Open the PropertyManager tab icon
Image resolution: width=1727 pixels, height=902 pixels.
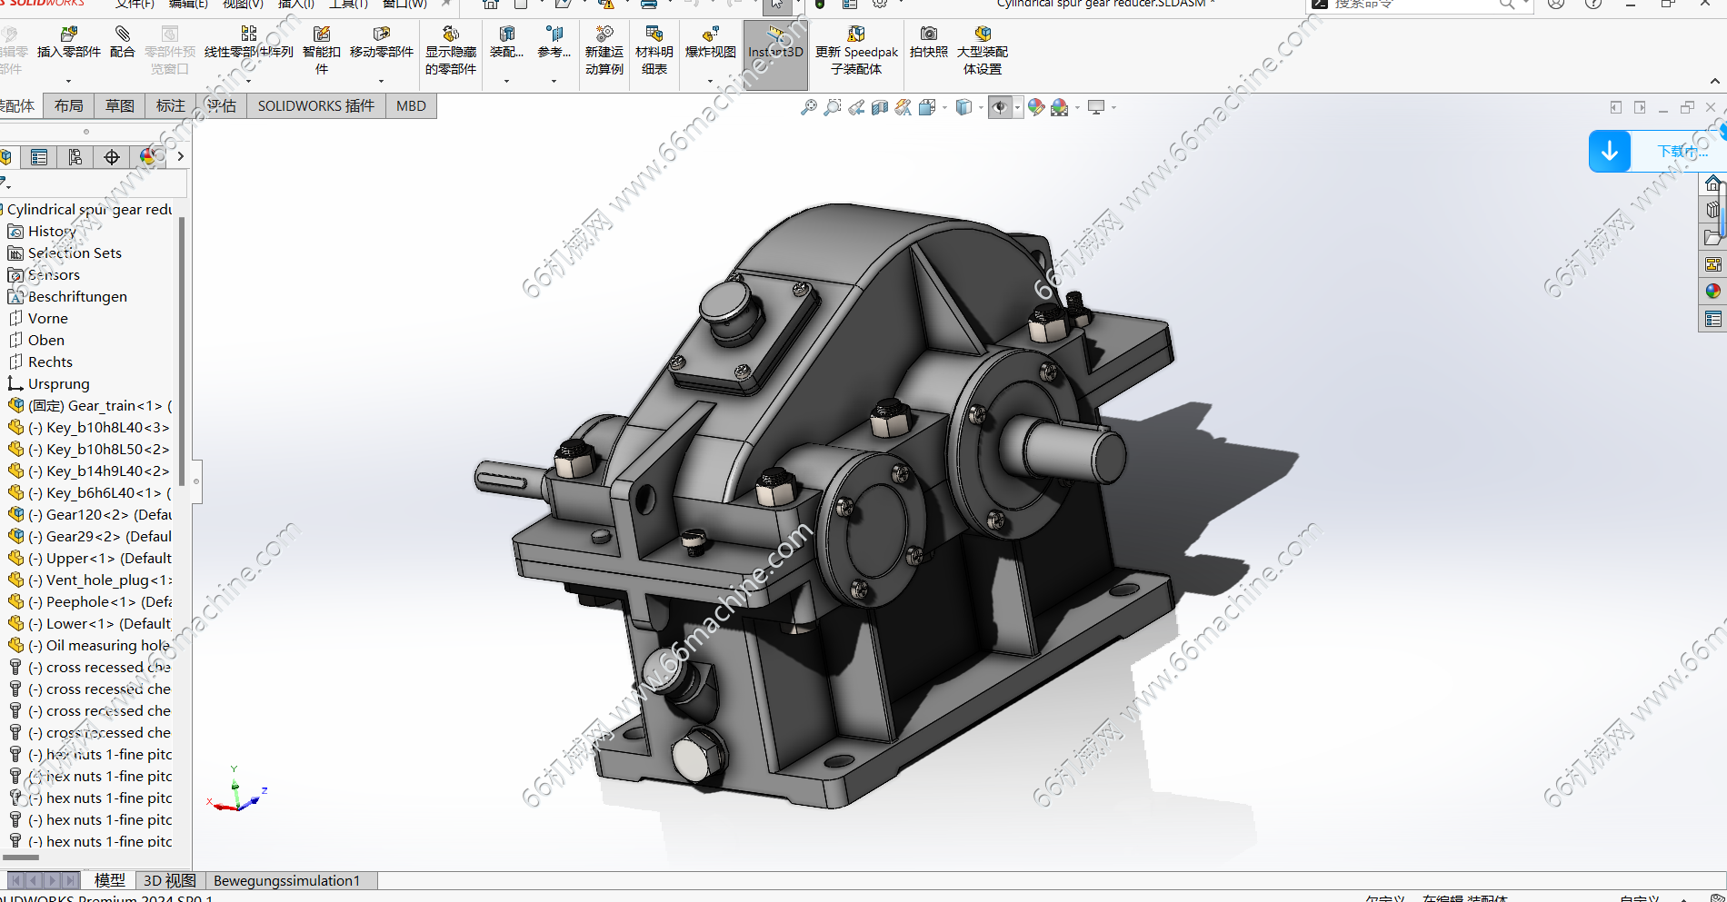(39, 157)
